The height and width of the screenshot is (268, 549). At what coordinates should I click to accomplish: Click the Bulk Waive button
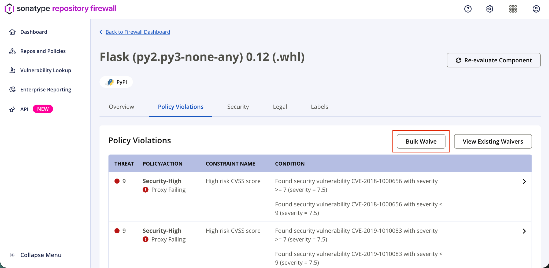[421, 141]
